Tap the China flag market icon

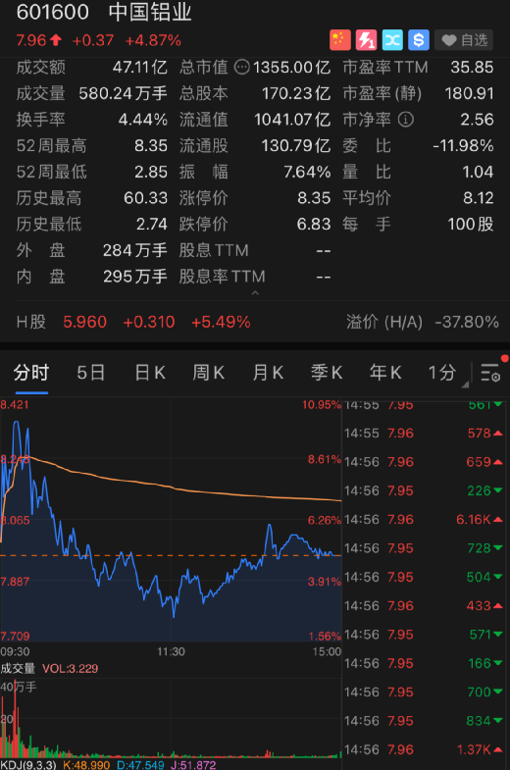click(339, 40)
